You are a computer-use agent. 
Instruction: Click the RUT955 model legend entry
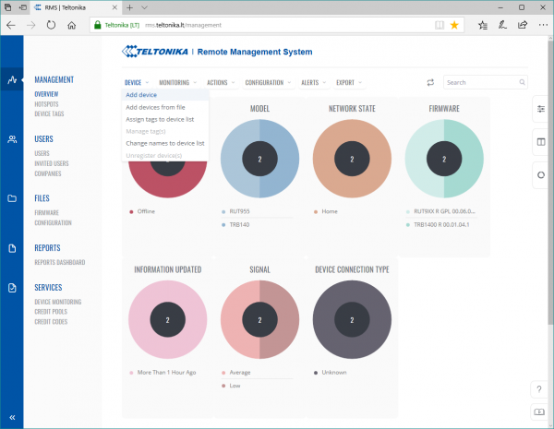pos(235,211)
